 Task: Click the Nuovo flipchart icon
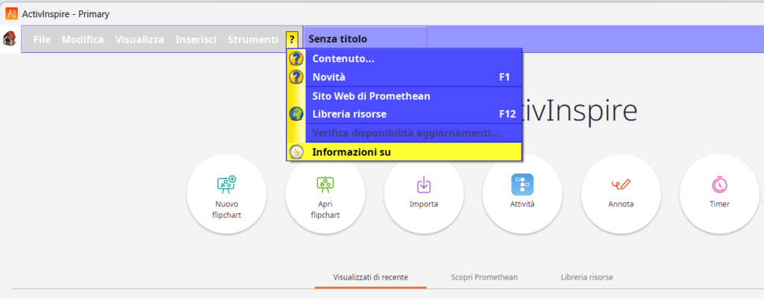pos(226,183)
